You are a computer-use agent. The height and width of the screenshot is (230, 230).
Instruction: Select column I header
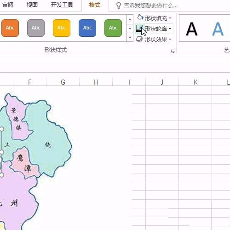pos(129,82)
